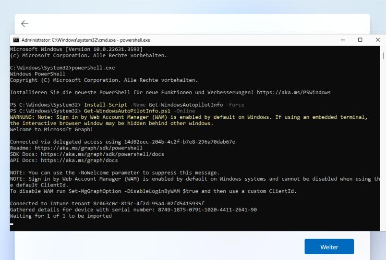386x260 pixels.
Task: Click the Windows version 10.0.22631.3593 line
Action: tap(76, 49)
